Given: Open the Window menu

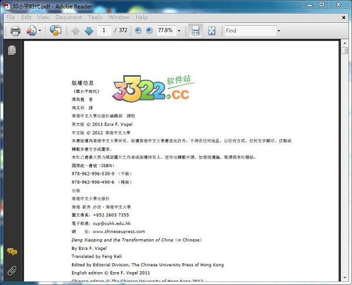Looking at the screenshot, I should tap(119, 17).
